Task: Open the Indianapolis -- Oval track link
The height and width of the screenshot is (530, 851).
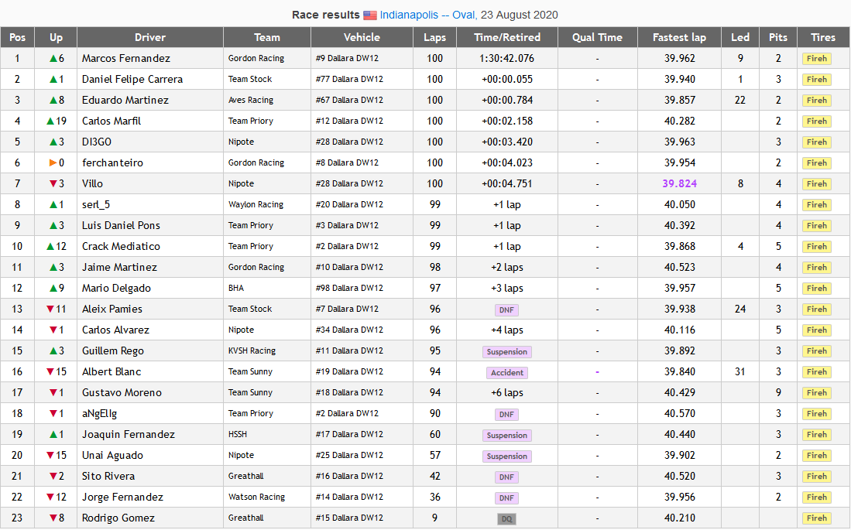Action: pyautogui.click(x=427, y=15)
